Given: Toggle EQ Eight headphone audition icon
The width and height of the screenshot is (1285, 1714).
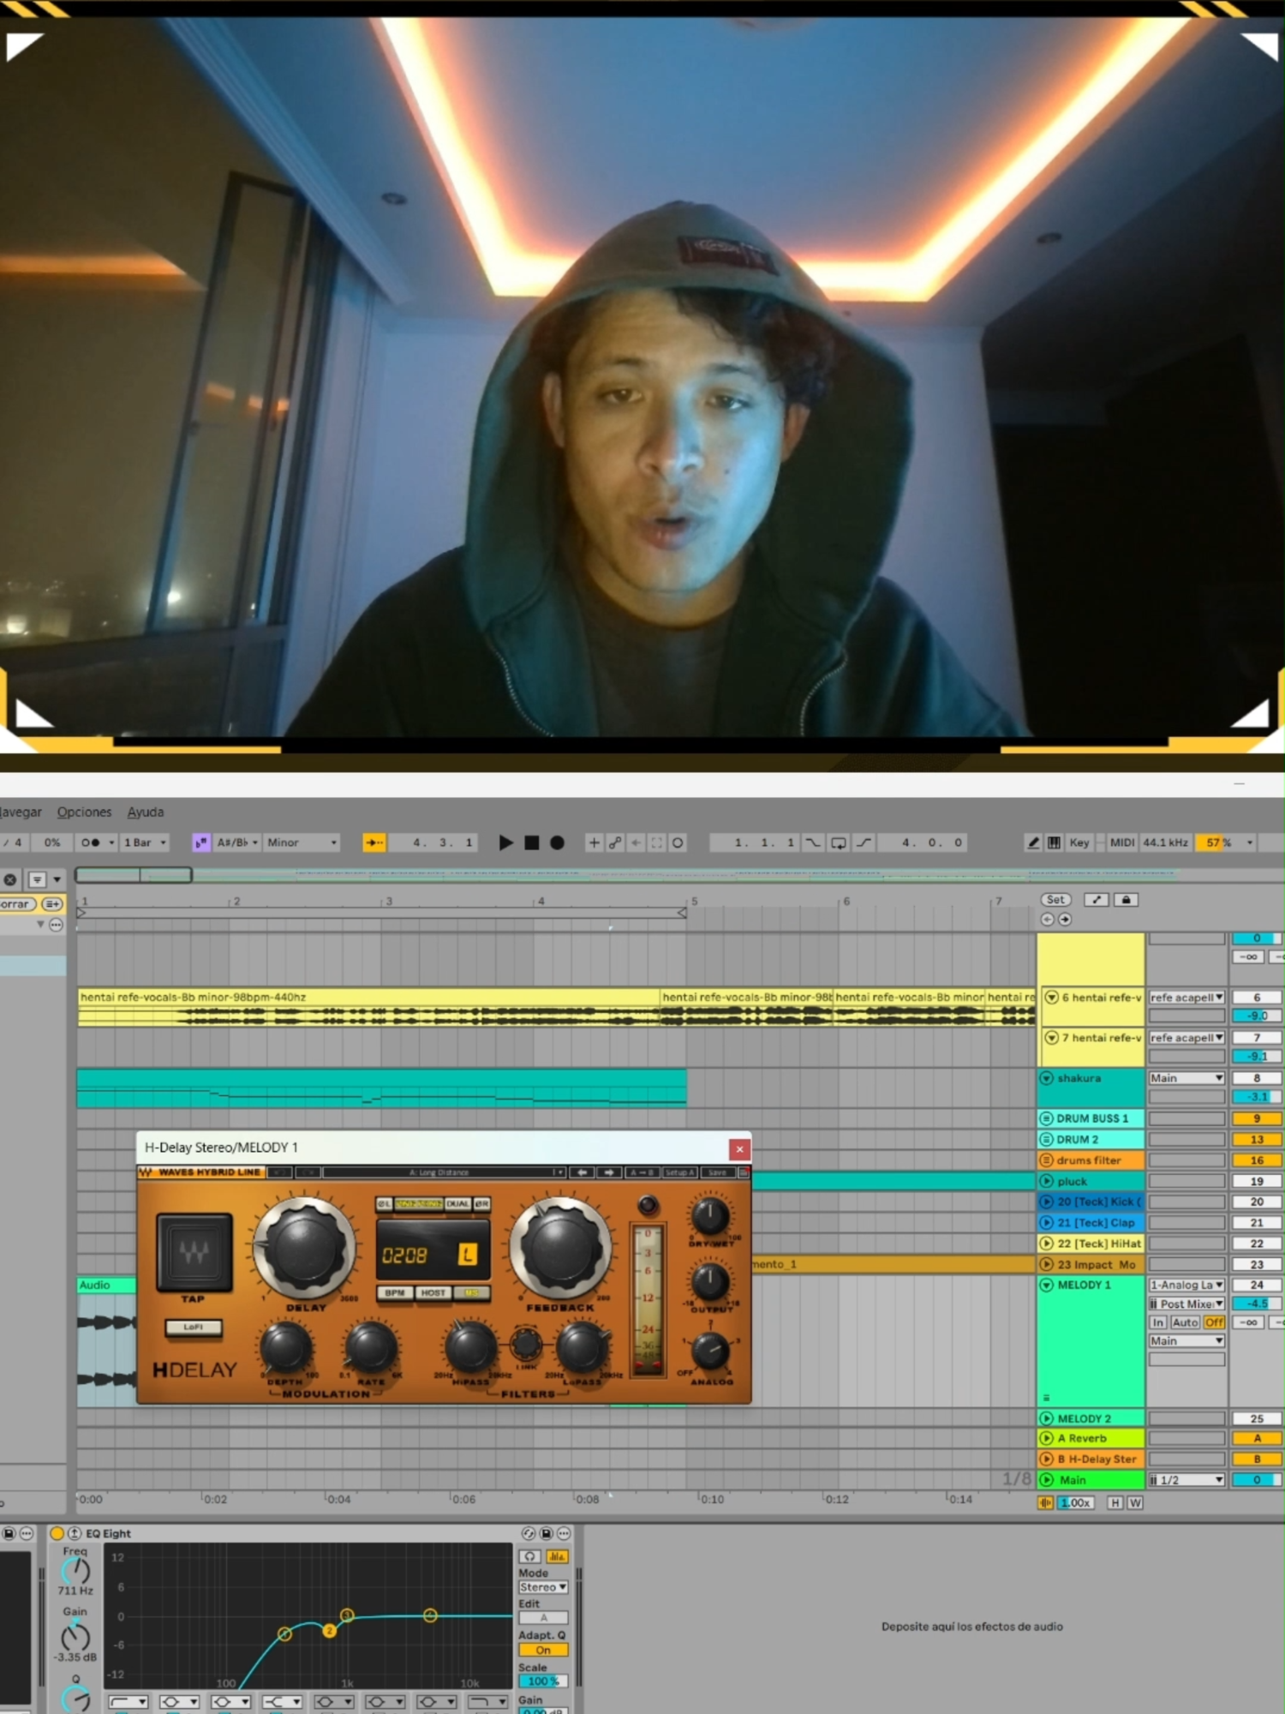Looking at the screenshot, I should pyautogui.click(x=530, y=1556).
